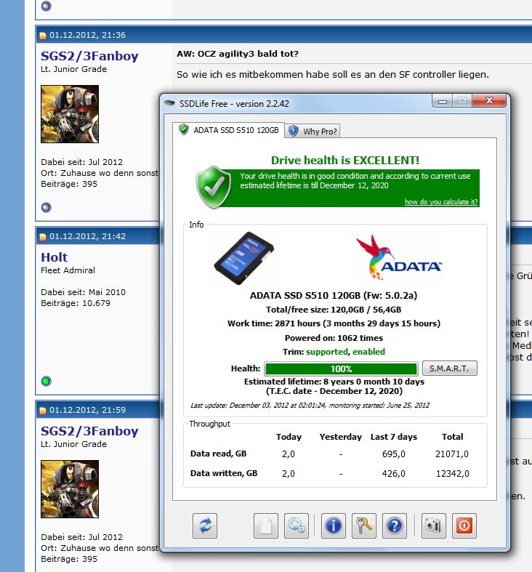532x572 pixels.
Task: Click the S.M.A.R.T. button
Action: coord(450,368)
